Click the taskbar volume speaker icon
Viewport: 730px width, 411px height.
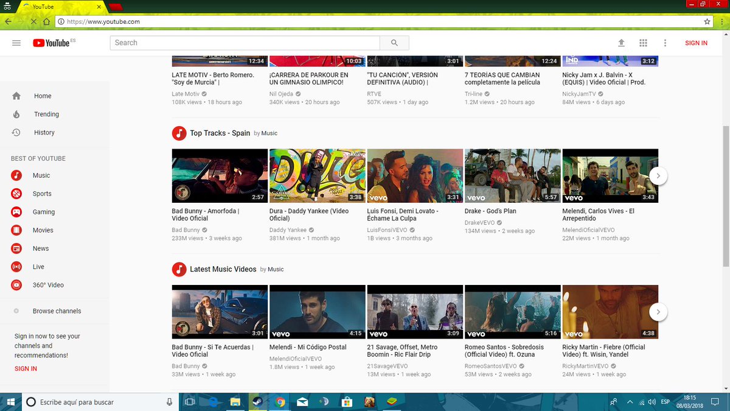tap(652, 402)
